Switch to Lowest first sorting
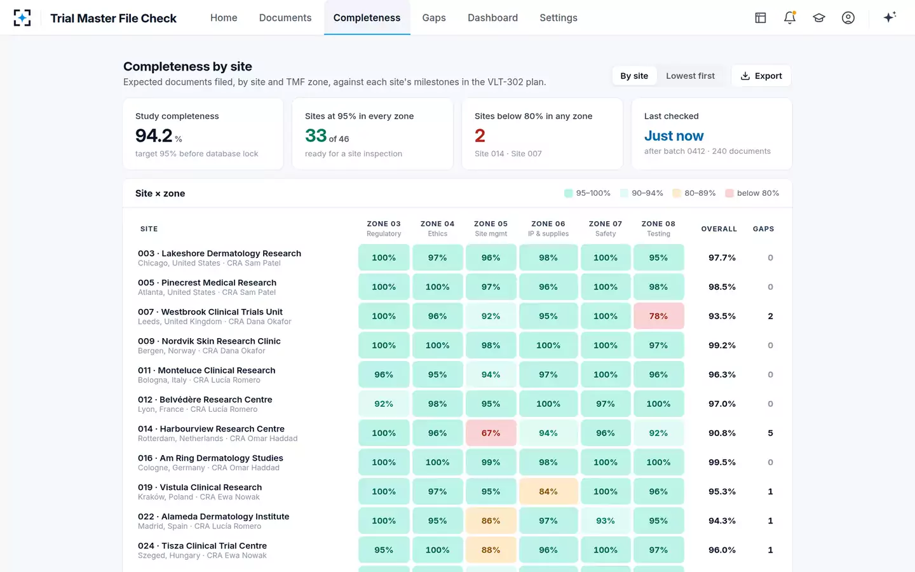This screenshot has width=915, height=572. (690, 76)
